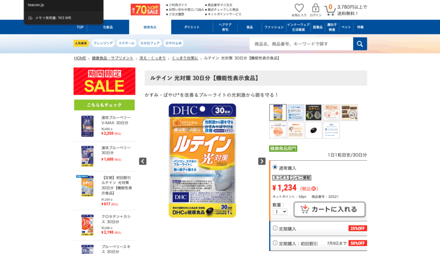Click the 50%OFF red badge
The image size is (440, 254).
pos(357,243)
